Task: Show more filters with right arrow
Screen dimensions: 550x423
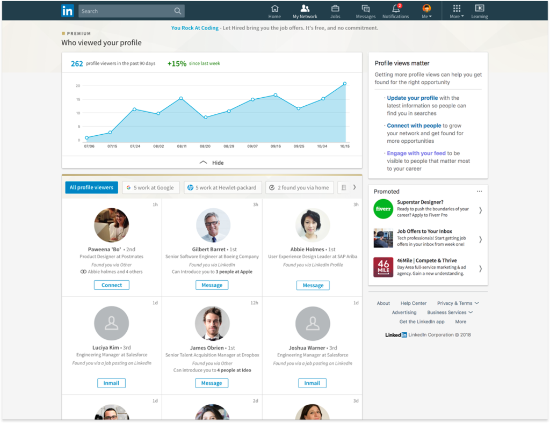Action: [x=354, y=187]
